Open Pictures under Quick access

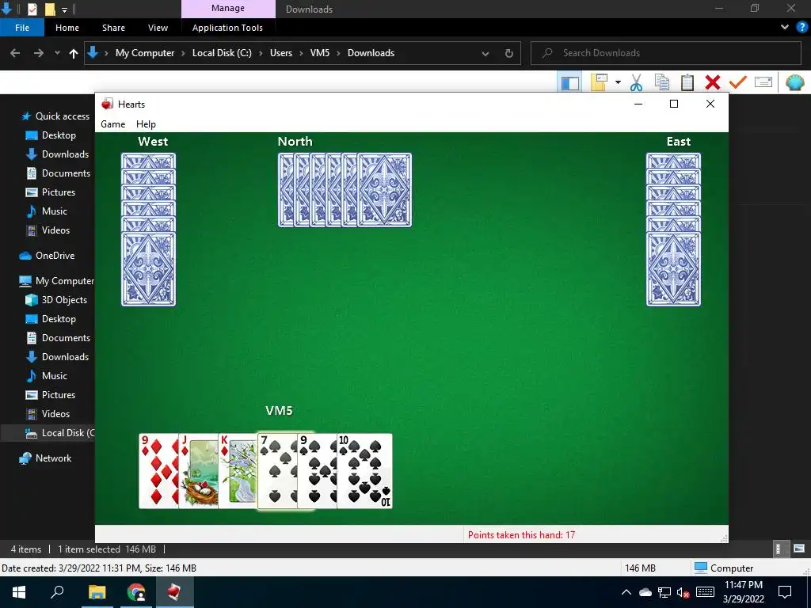[59, 192]
